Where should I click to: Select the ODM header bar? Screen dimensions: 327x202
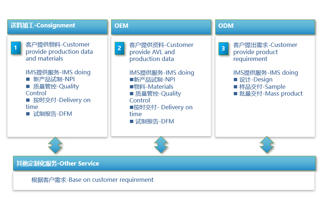265,27
